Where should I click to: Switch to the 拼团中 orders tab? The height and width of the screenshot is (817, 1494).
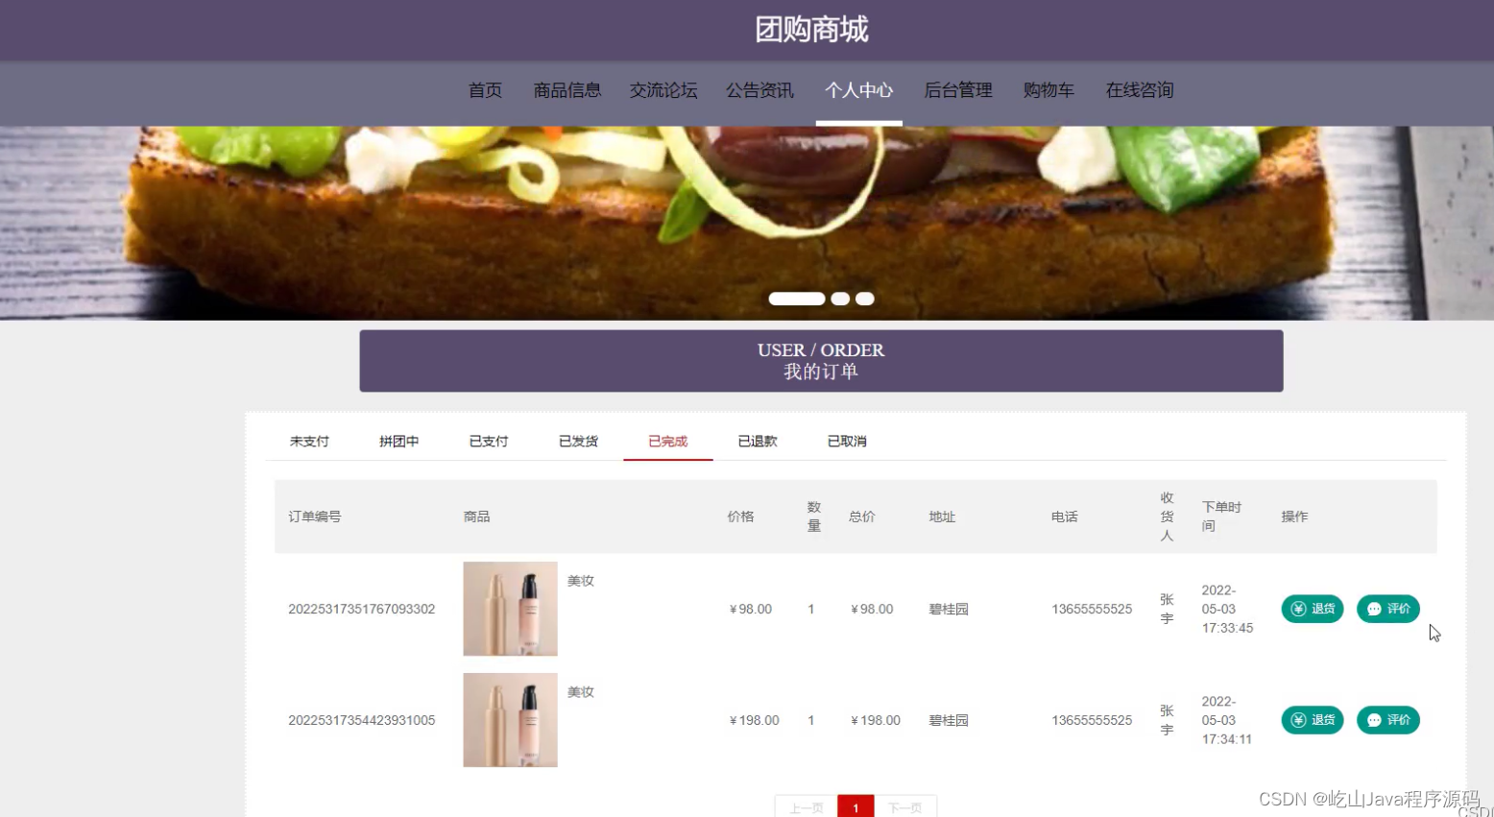coord(398,442)
